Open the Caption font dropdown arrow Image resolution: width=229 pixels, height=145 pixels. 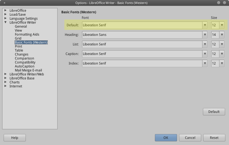coord(205,54)
